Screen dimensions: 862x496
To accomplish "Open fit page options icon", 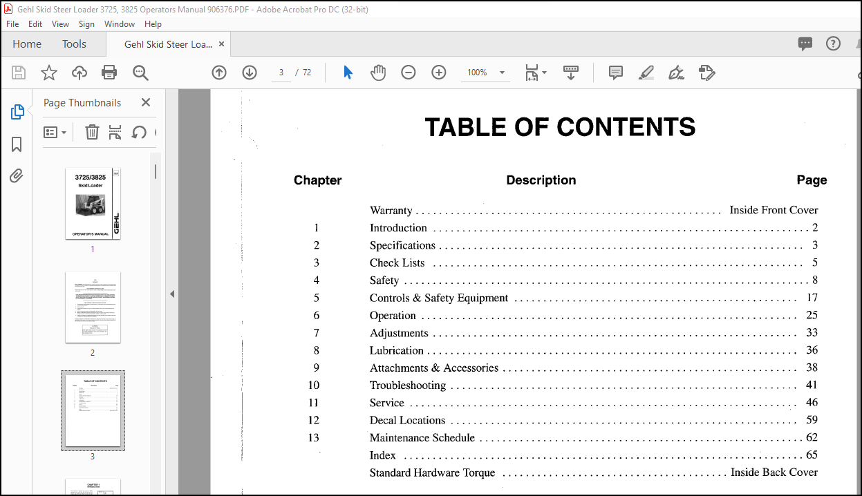I will pos(535,73).
